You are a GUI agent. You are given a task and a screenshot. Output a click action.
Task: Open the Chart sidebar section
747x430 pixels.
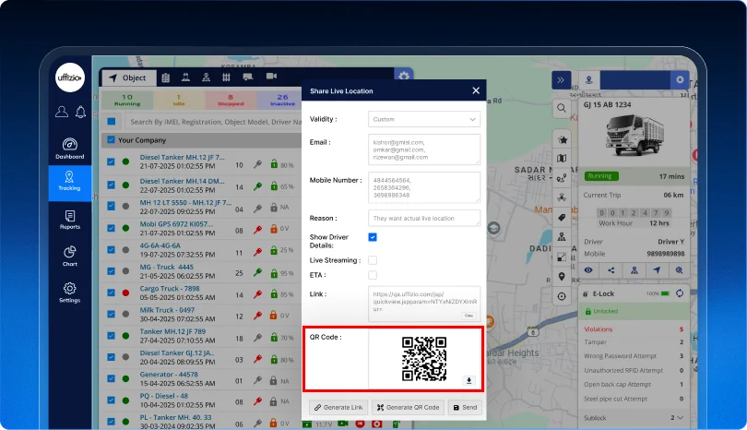(x=69, y=256)
